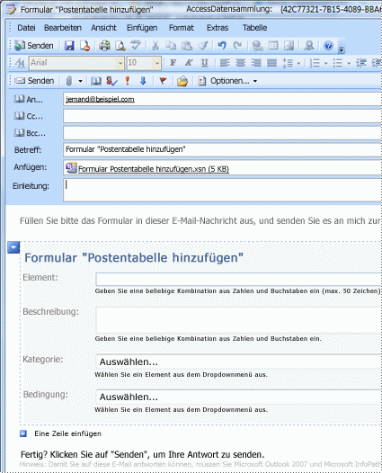Click the open-folder envelope icon
The height and width of the screenshot is (473, 382).
[182, 81]
